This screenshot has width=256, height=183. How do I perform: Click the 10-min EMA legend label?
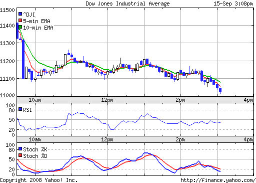(x=38, y=28)
